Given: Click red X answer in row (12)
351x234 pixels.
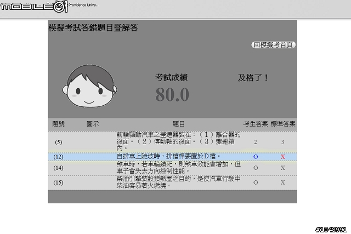Looking at the screenshot, I should [x=283, y=157].
